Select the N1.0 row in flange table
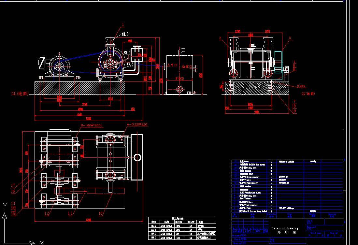This screenshot has width=358, height=245. (182, 226)
